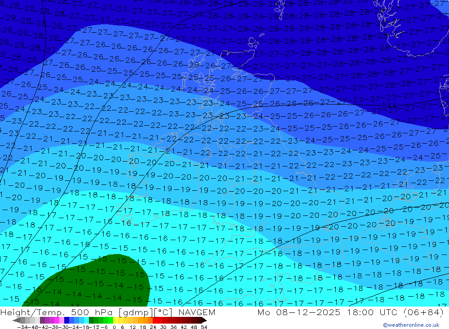Click the forecast date 'Mo 08-12-2025'

(x=299, y=312)
